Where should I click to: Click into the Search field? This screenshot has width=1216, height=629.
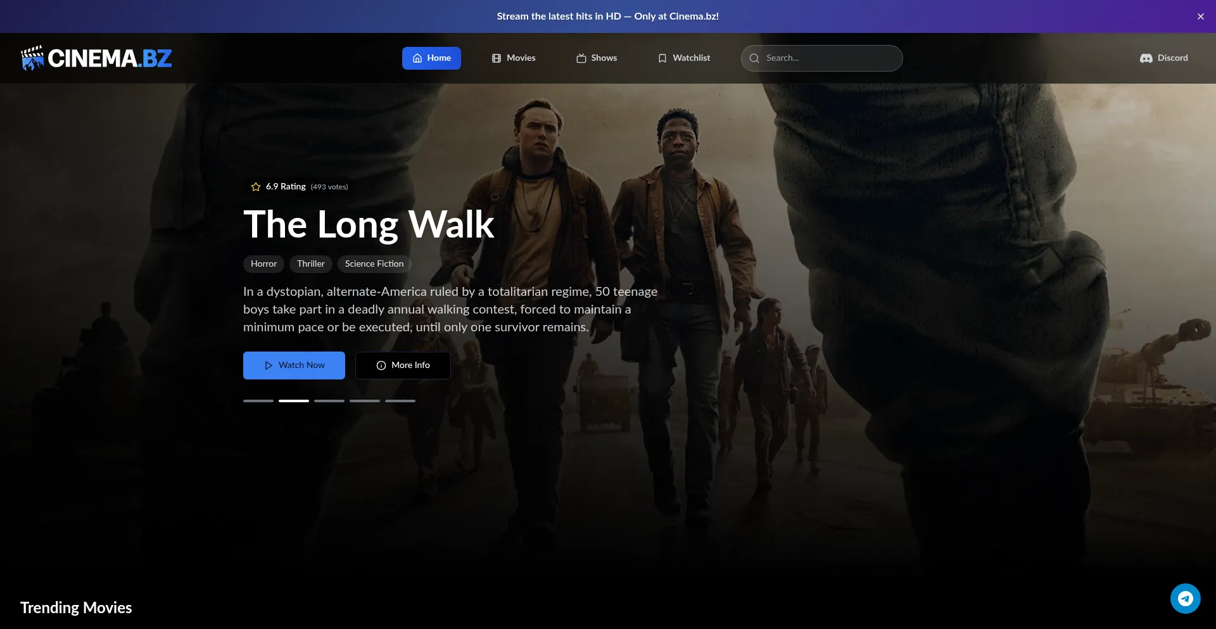pyautogui.click(x=830, y=58)
